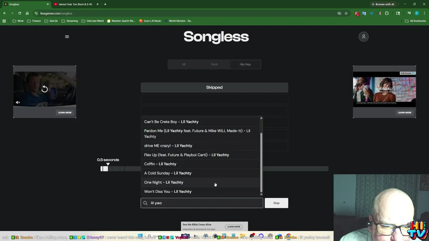
Task: Click the suggestion list scroll up arrow
Action: point(261,118)
